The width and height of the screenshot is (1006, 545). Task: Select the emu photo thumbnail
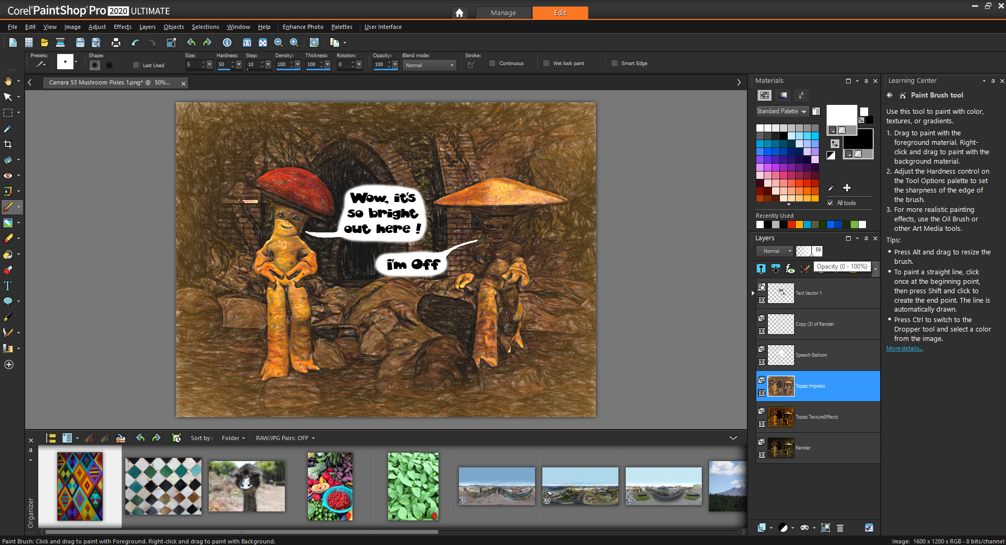tap(247, 486)
